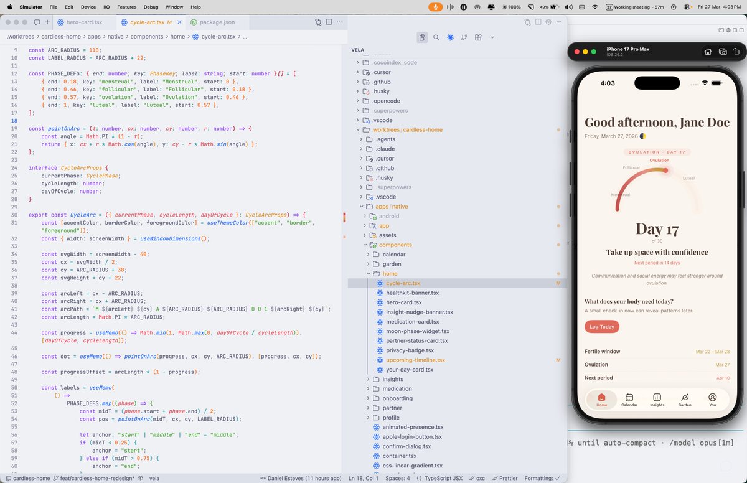Open the Source Control branch icon
This screenshot has width=747, height=483.
tap(464, 37)
